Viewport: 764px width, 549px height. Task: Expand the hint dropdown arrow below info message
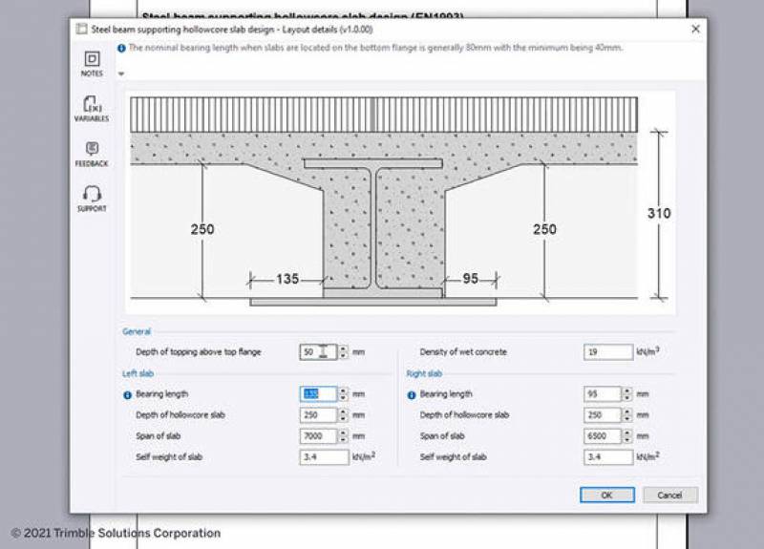[x=121, y=74]
